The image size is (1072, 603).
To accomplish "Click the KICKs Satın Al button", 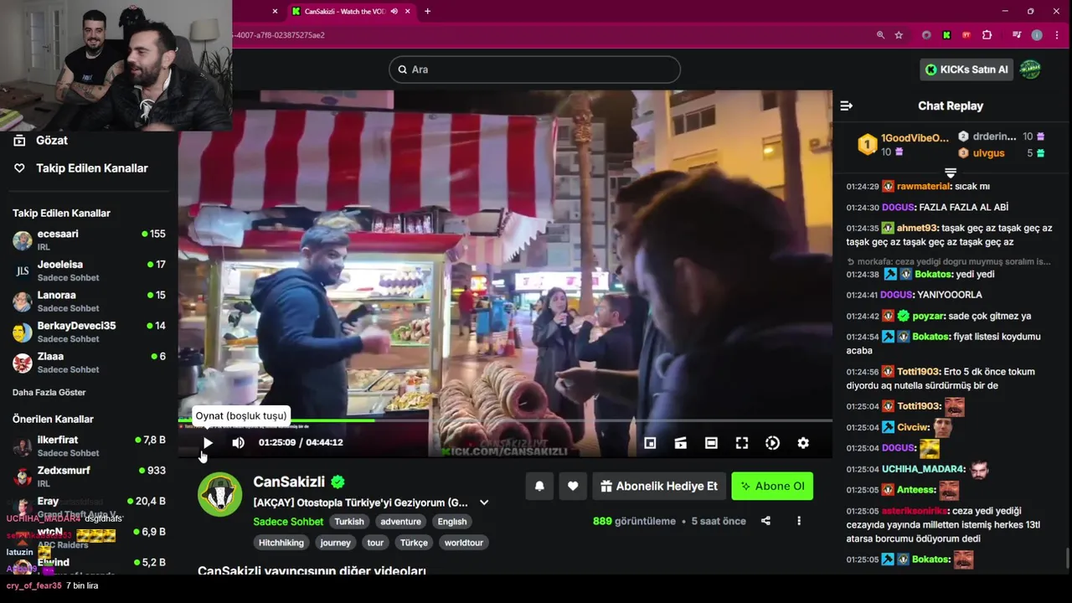I will point(966,70).
